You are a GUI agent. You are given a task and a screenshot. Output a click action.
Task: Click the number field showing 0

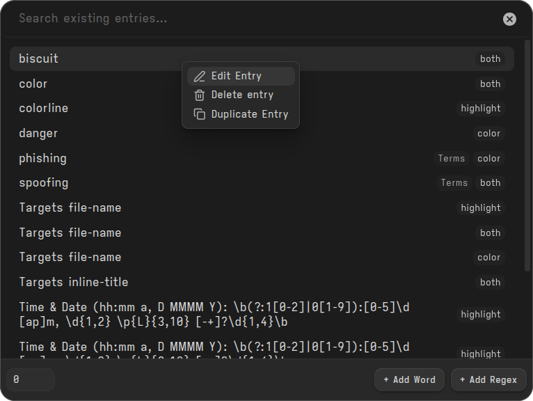(31, 379)
